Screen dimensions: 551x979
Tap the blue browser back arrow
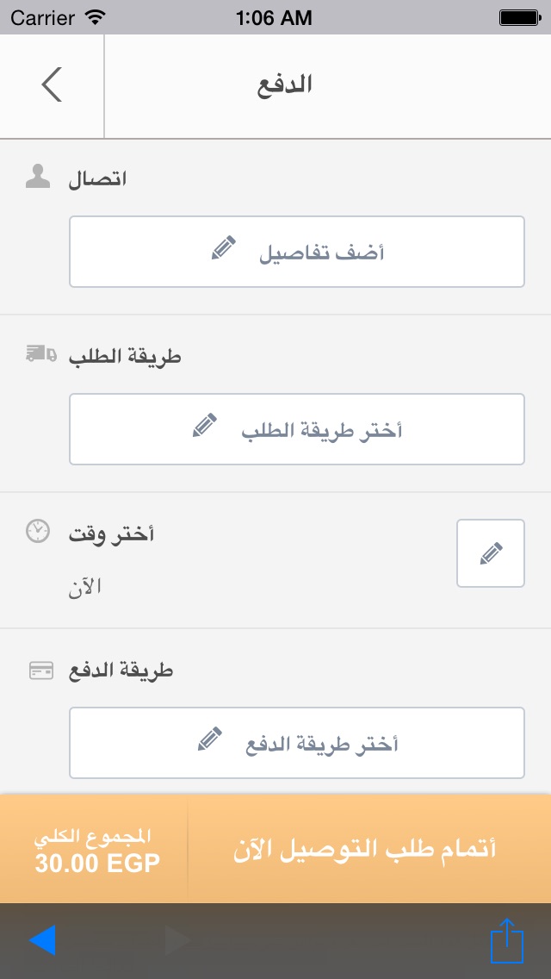click(42, 940)
